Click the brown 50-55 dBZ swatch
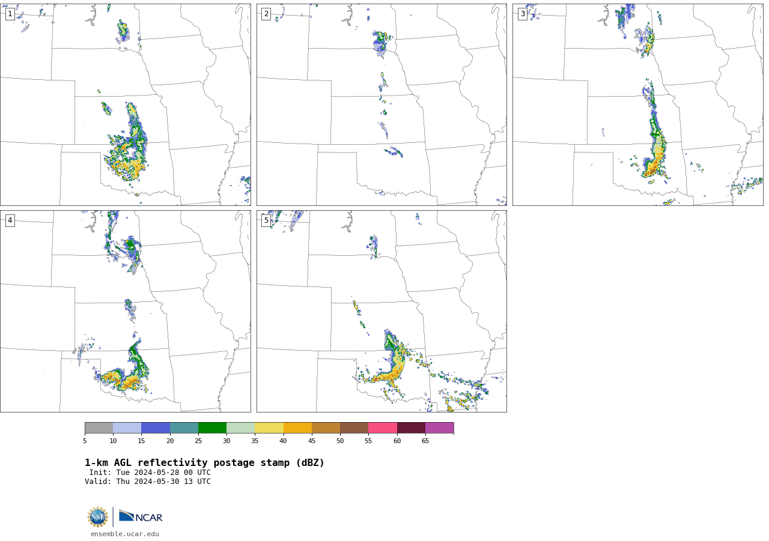 [354, 428]
